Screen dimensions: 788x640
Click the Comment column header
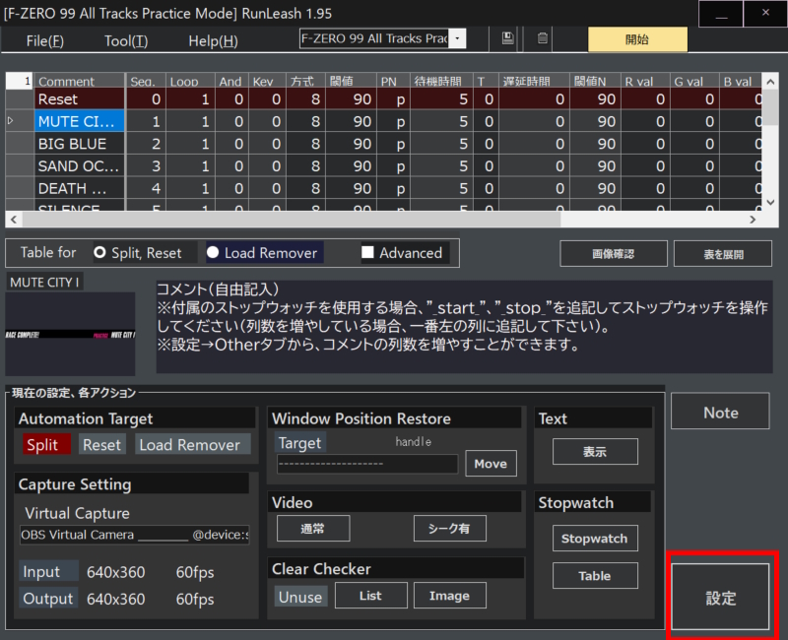[80, 81]
